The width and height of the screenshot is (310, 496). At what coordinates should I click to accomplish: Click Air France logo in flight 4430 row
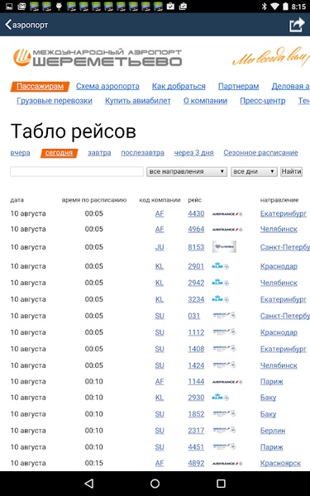tap(227, 214)
